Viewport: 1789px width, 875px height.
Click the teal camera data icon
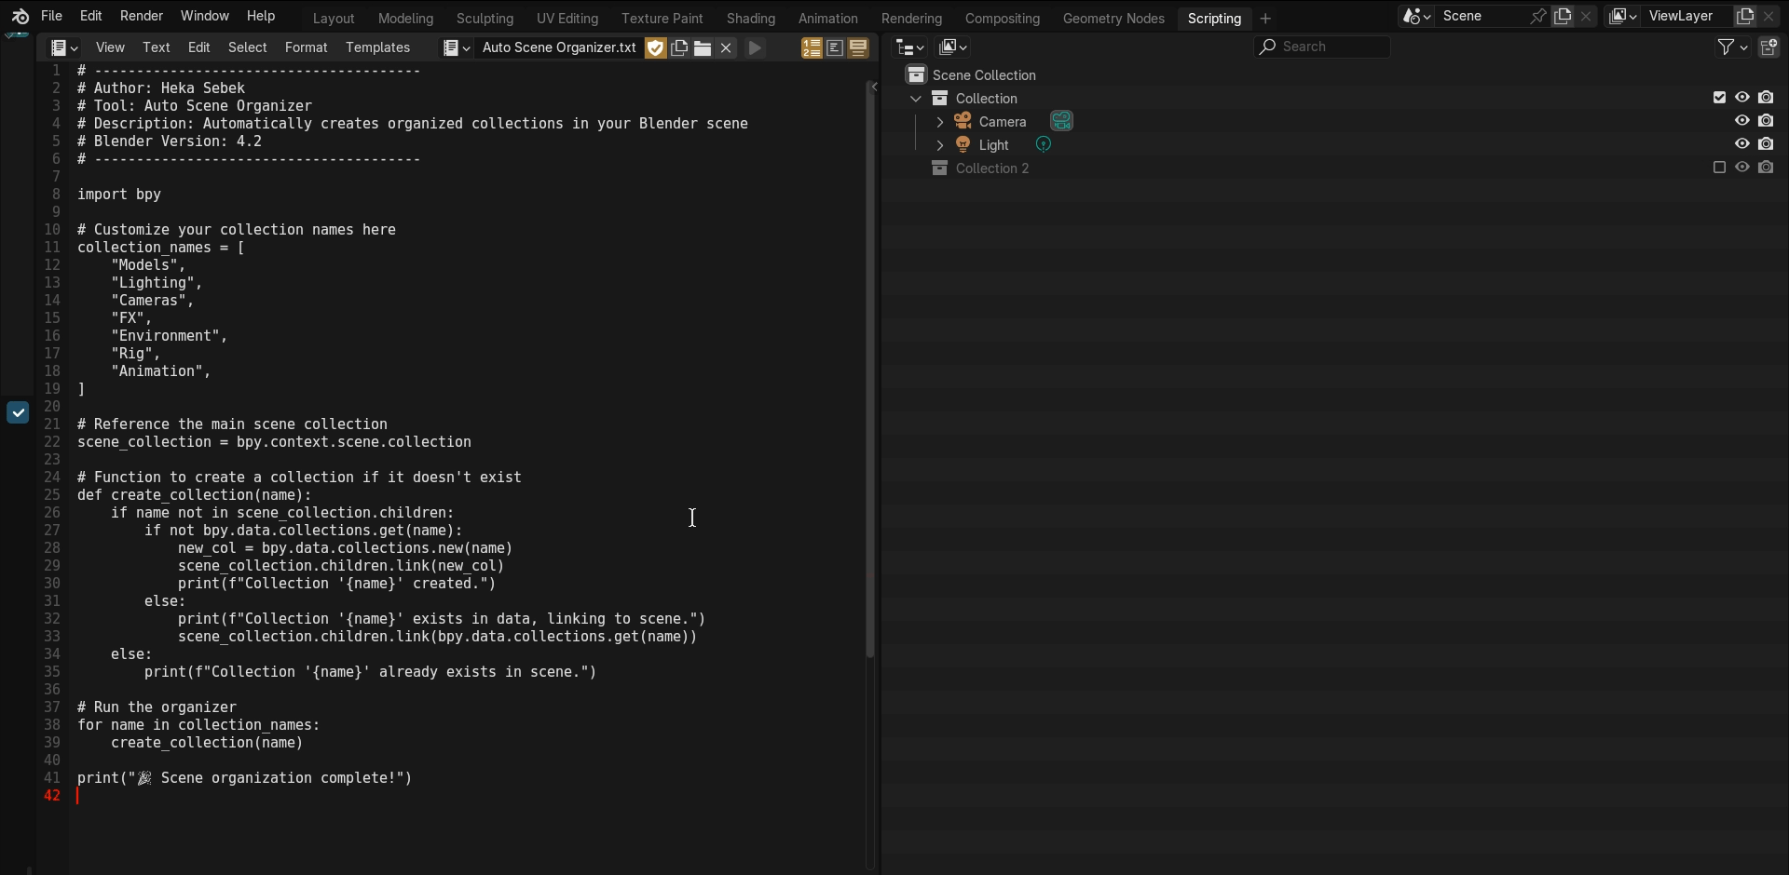pos(1061,121)
